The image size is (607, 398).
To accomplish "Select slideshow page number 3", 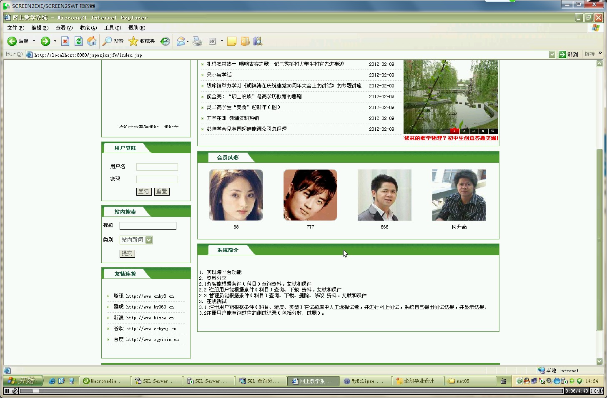I will (x=473, y=131).
